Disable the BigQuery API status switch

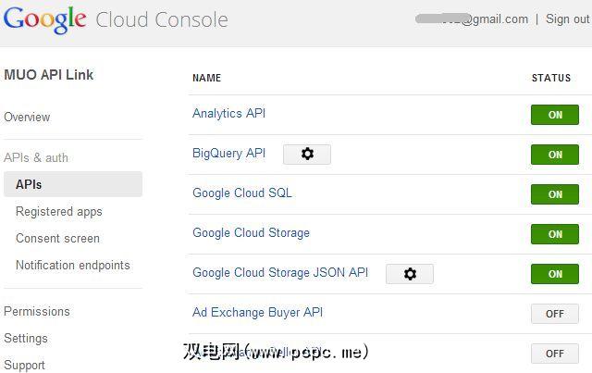pos(555,155)
